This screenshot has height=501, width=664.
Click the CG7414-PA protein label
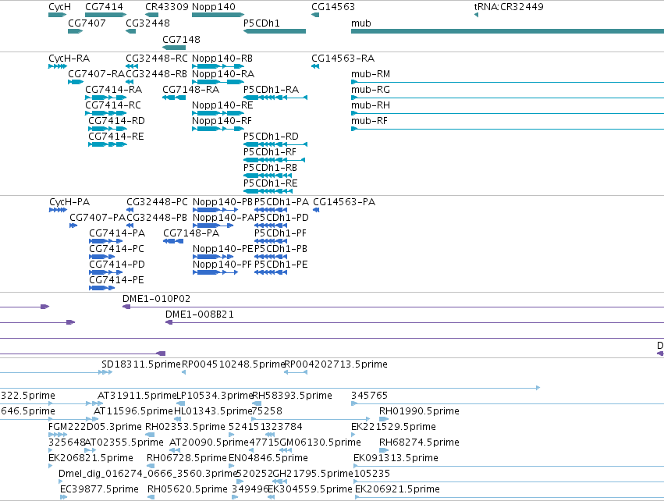point(117,233)
